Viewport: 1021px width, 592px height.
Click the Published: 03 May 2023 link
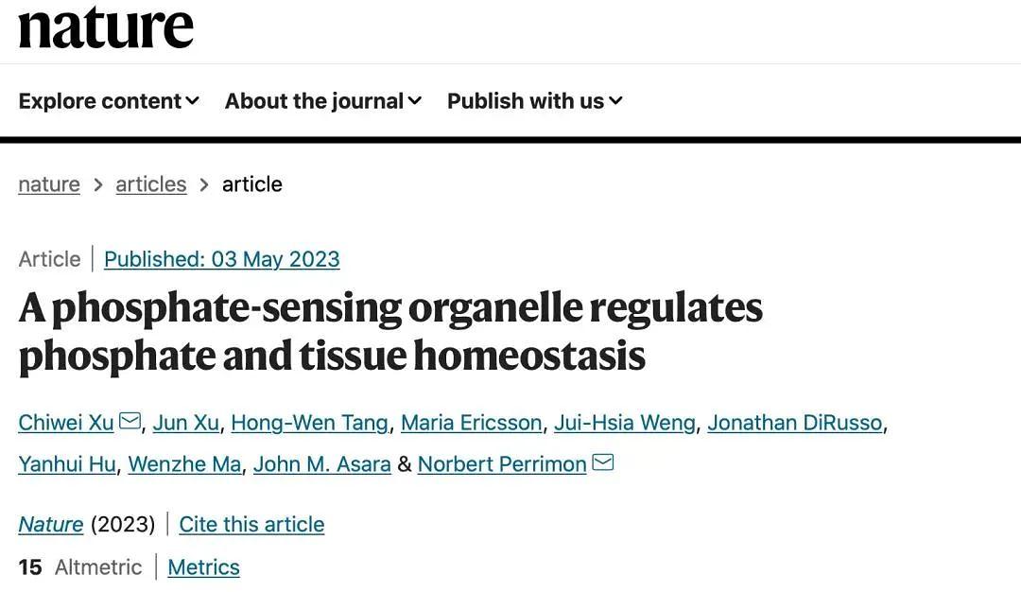coord(221,259)
